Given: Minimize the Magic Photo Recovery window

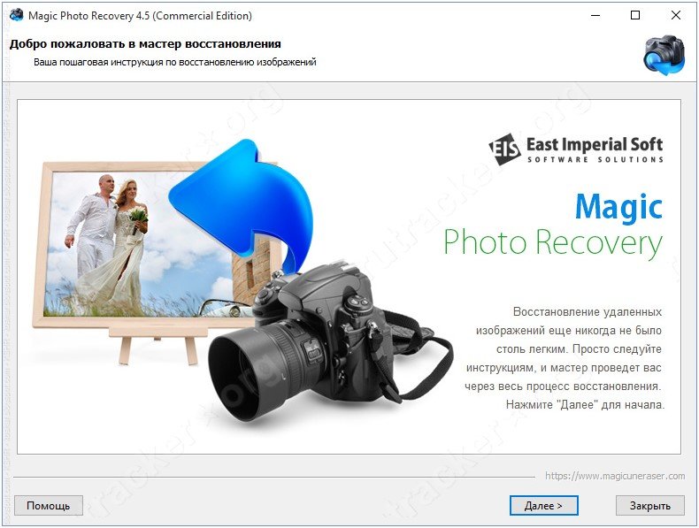Looking at the screenshot, I should (x=595, y=16).
